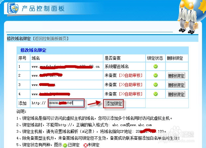The width and height of the screenshot is (206, 148).
Task: Click the green bound-status icon in row 3
Action: click(156, 85)
